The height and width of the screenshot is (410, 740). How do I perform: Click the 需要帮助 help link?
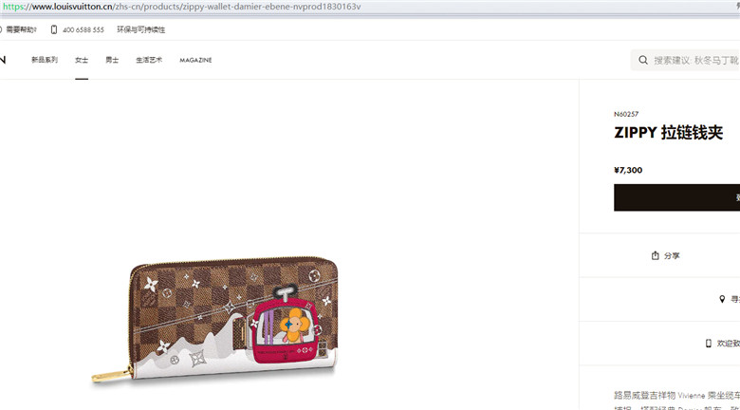(21, 29)
